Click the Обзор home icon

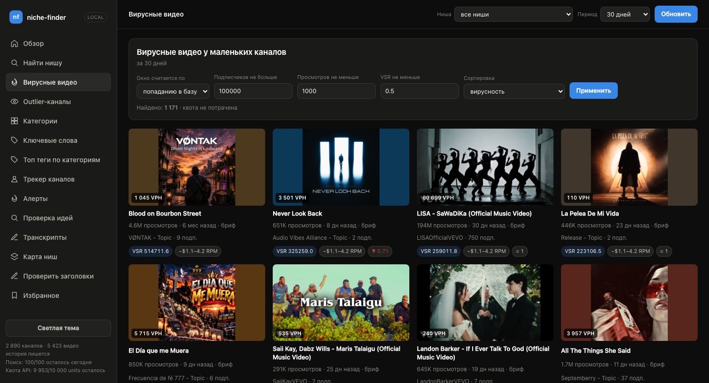14,44
